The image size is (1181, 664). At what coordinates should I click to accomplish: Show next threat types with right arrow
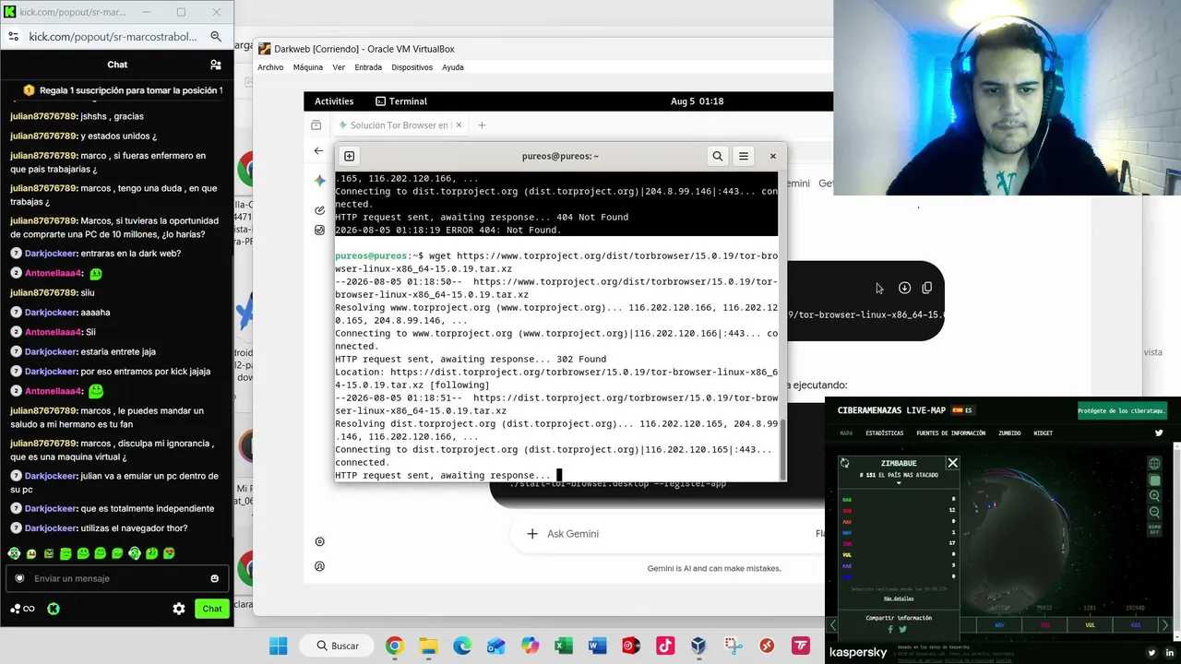pos(1164,625)
